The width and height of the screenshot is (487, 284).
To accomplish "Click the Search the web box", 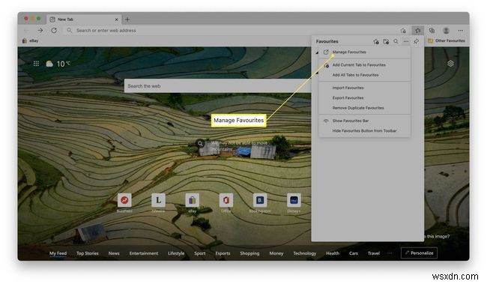I will [218, 85].
